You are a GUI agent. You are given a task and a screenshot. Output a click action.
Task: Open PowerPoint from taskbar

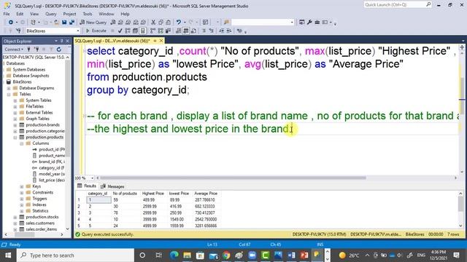coord(304,255)
